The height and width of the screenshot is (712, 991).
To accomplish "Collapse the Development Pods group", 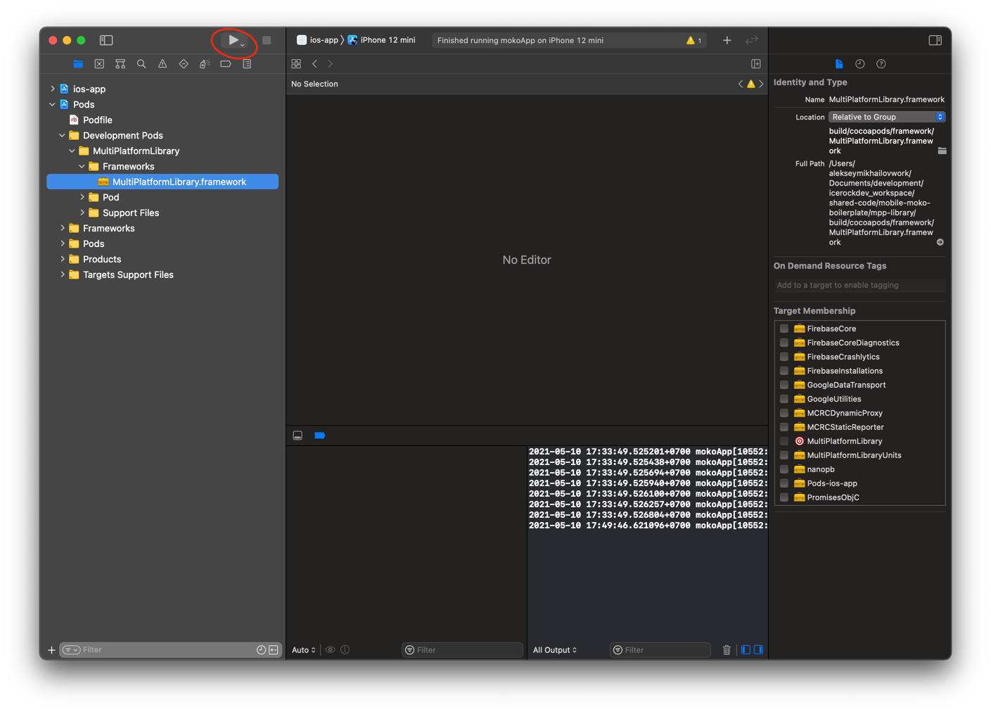I will pyautogui.click(x=63, y=136).
